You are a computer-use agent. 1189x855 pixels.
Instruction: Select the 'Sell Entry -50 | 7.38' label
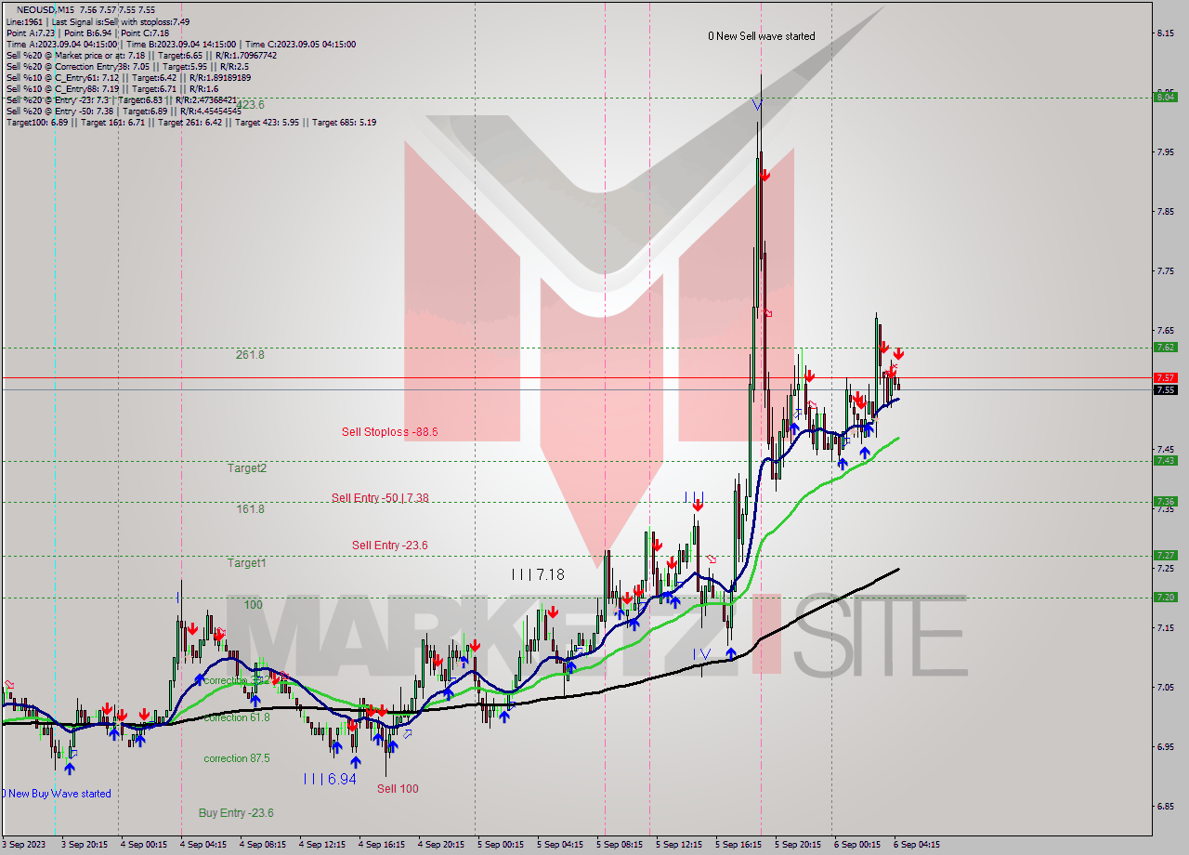pos(380,498)
